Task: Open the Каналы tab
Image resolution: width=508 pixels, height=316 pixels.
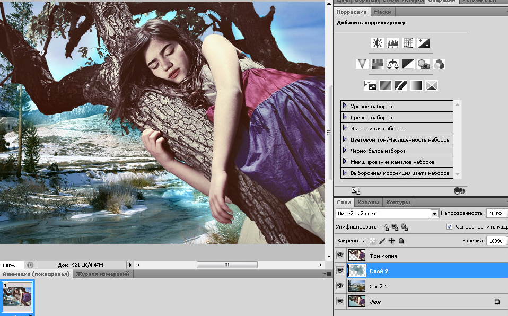Action: click(369, 202)
